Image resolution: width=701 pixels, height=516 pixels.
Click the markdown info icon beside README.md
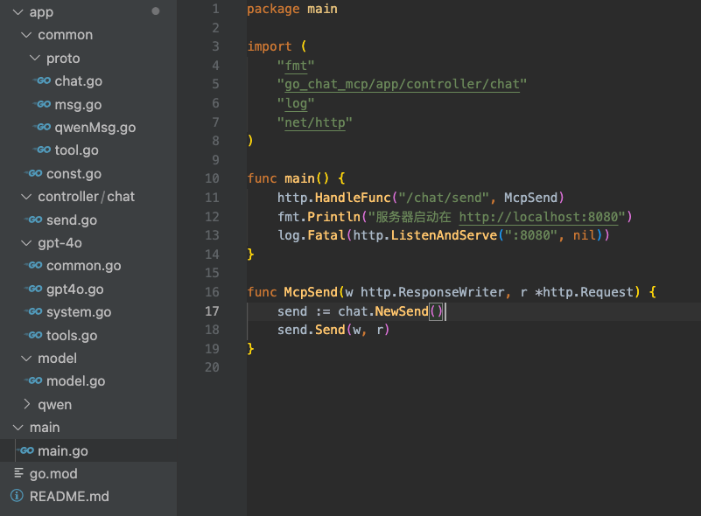tap(18, 497)
